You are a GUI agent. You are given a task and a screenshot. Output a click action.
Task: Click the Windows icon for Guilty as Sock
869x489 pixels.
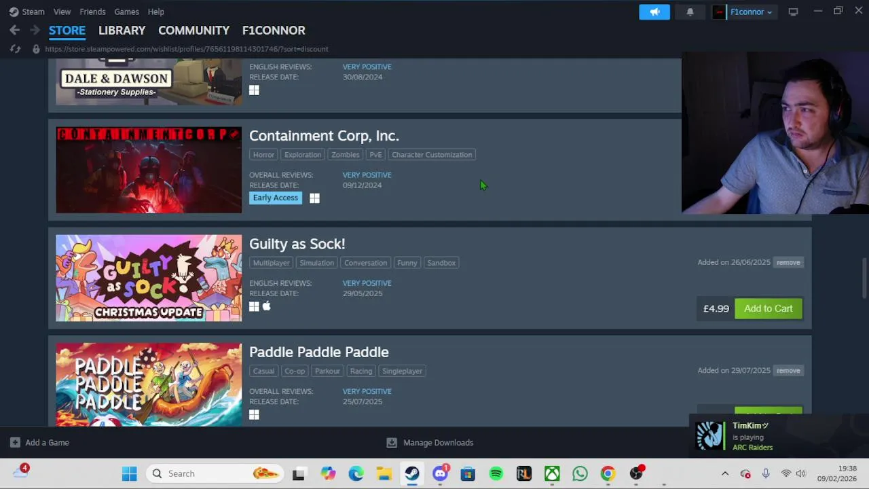[254, 306]
